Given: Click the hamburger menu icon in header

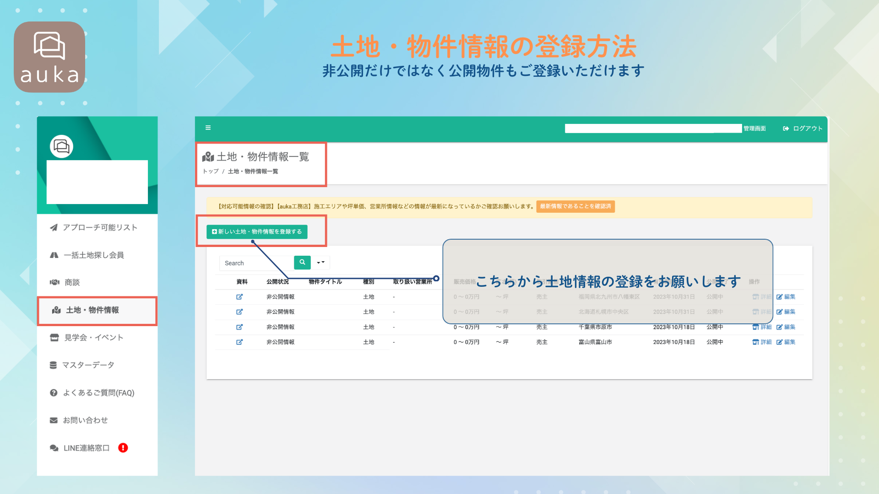Looking at the screenshot, I should click(208, 128).
